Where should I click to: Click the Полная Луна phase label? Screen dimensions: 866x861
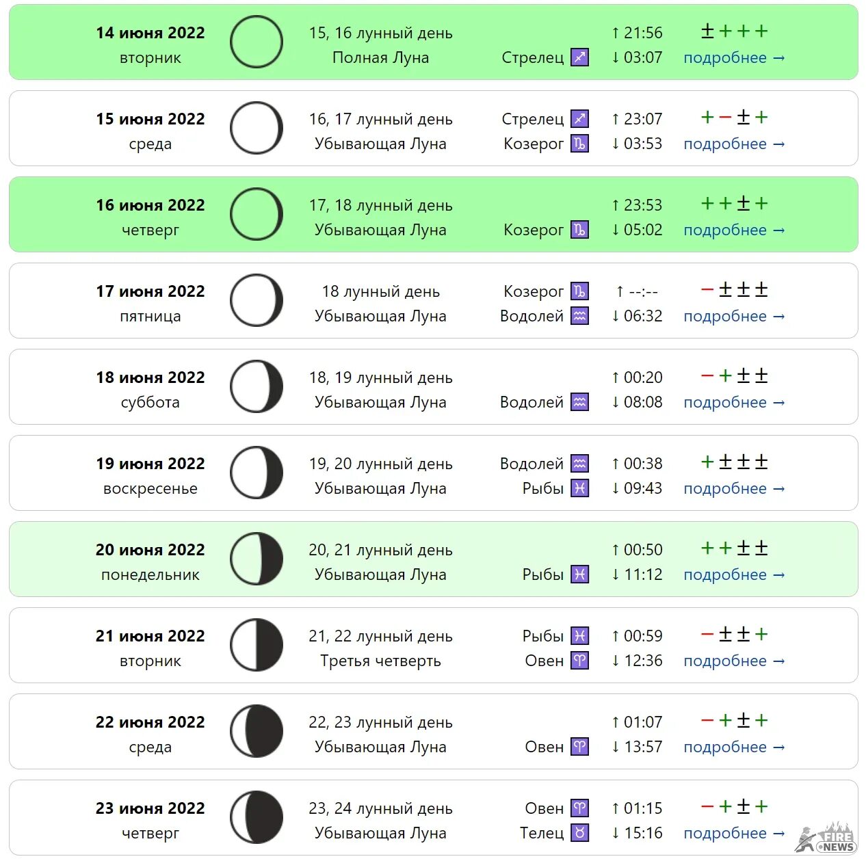pos(380,58)
